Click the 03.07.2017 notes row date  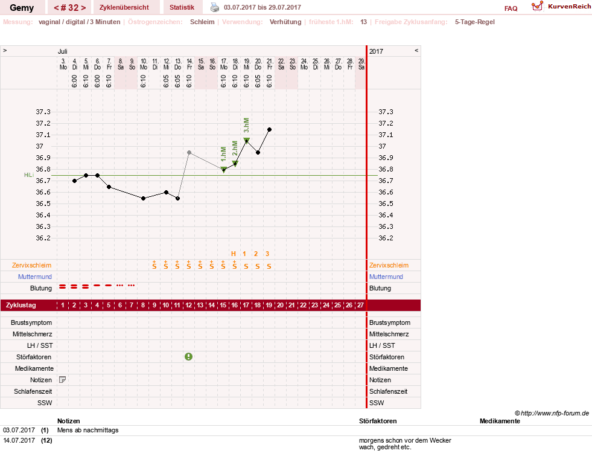point(19,430)
